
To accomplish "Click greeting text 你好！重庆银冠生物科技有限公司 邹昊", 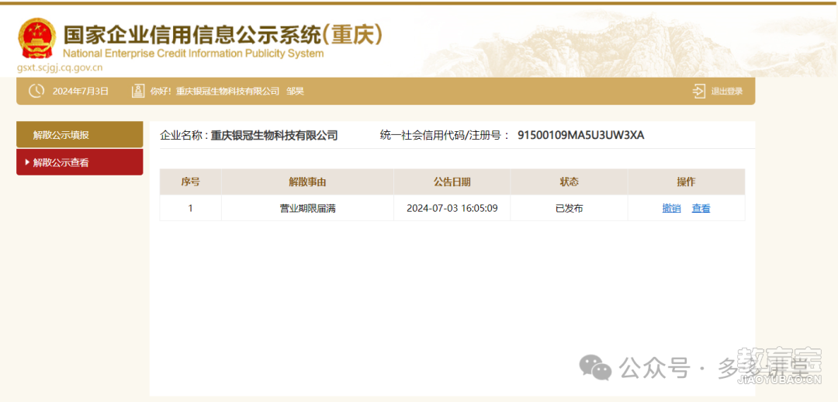I will coord(227,92).
